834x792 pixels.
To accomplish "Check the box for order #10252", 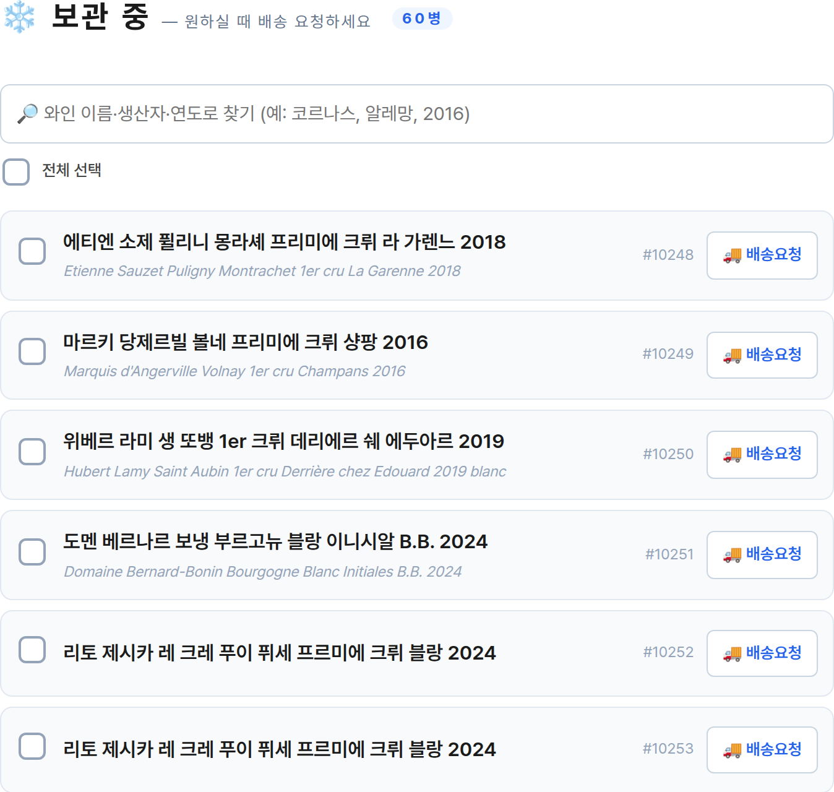I will (32, 649).
